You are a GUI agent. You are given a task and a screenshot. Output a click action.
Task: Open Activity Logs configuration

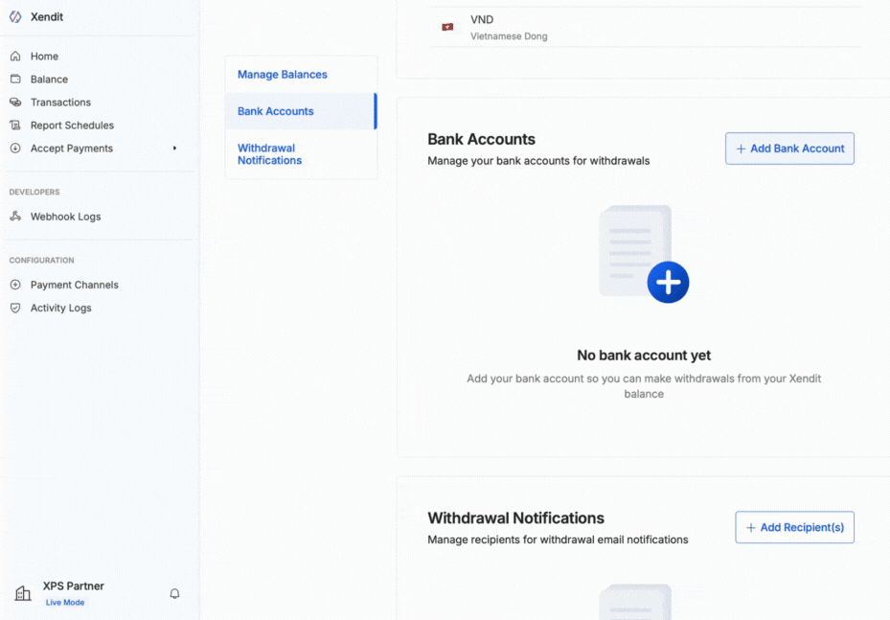tap(60, 308)
